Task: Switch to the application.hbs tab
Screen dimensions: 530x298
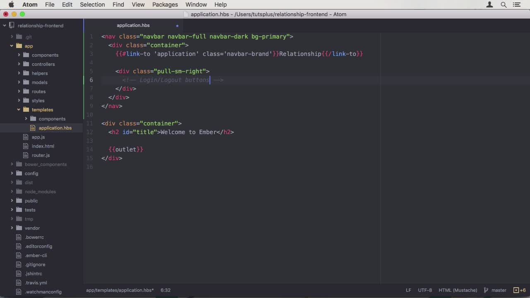Action: tap(133, 26)
